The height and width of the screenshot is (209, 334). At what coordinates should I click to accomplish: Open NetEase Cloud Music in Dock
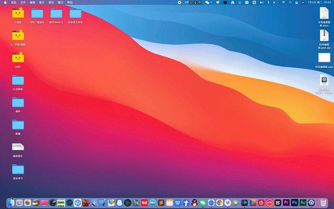[x=261, y=203]
